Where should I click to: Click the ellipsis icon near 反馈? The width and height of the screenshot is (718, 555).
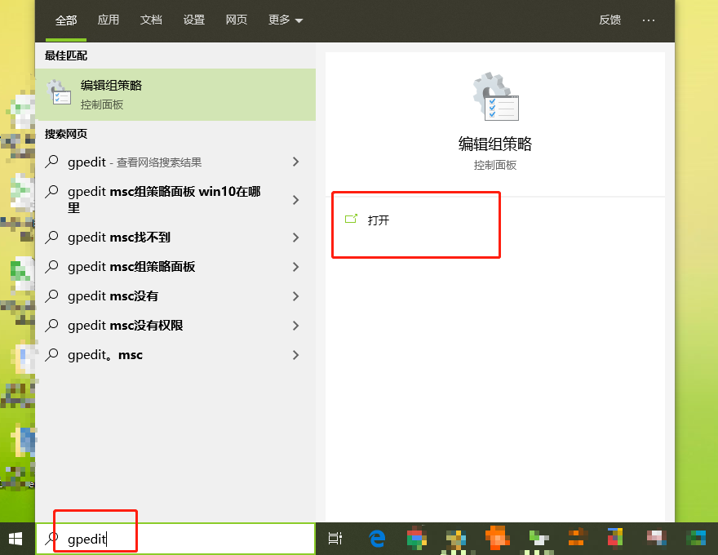point(649,20)
